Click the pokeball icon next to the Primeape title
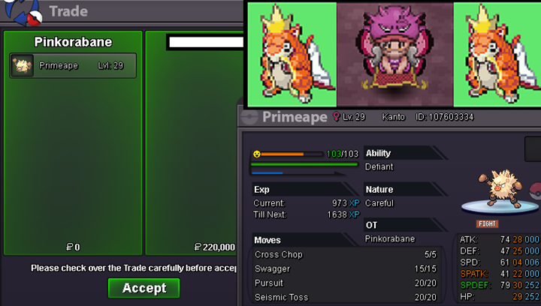Image resolution: width=541 pixels, height=306 pixels. [249, 117]
